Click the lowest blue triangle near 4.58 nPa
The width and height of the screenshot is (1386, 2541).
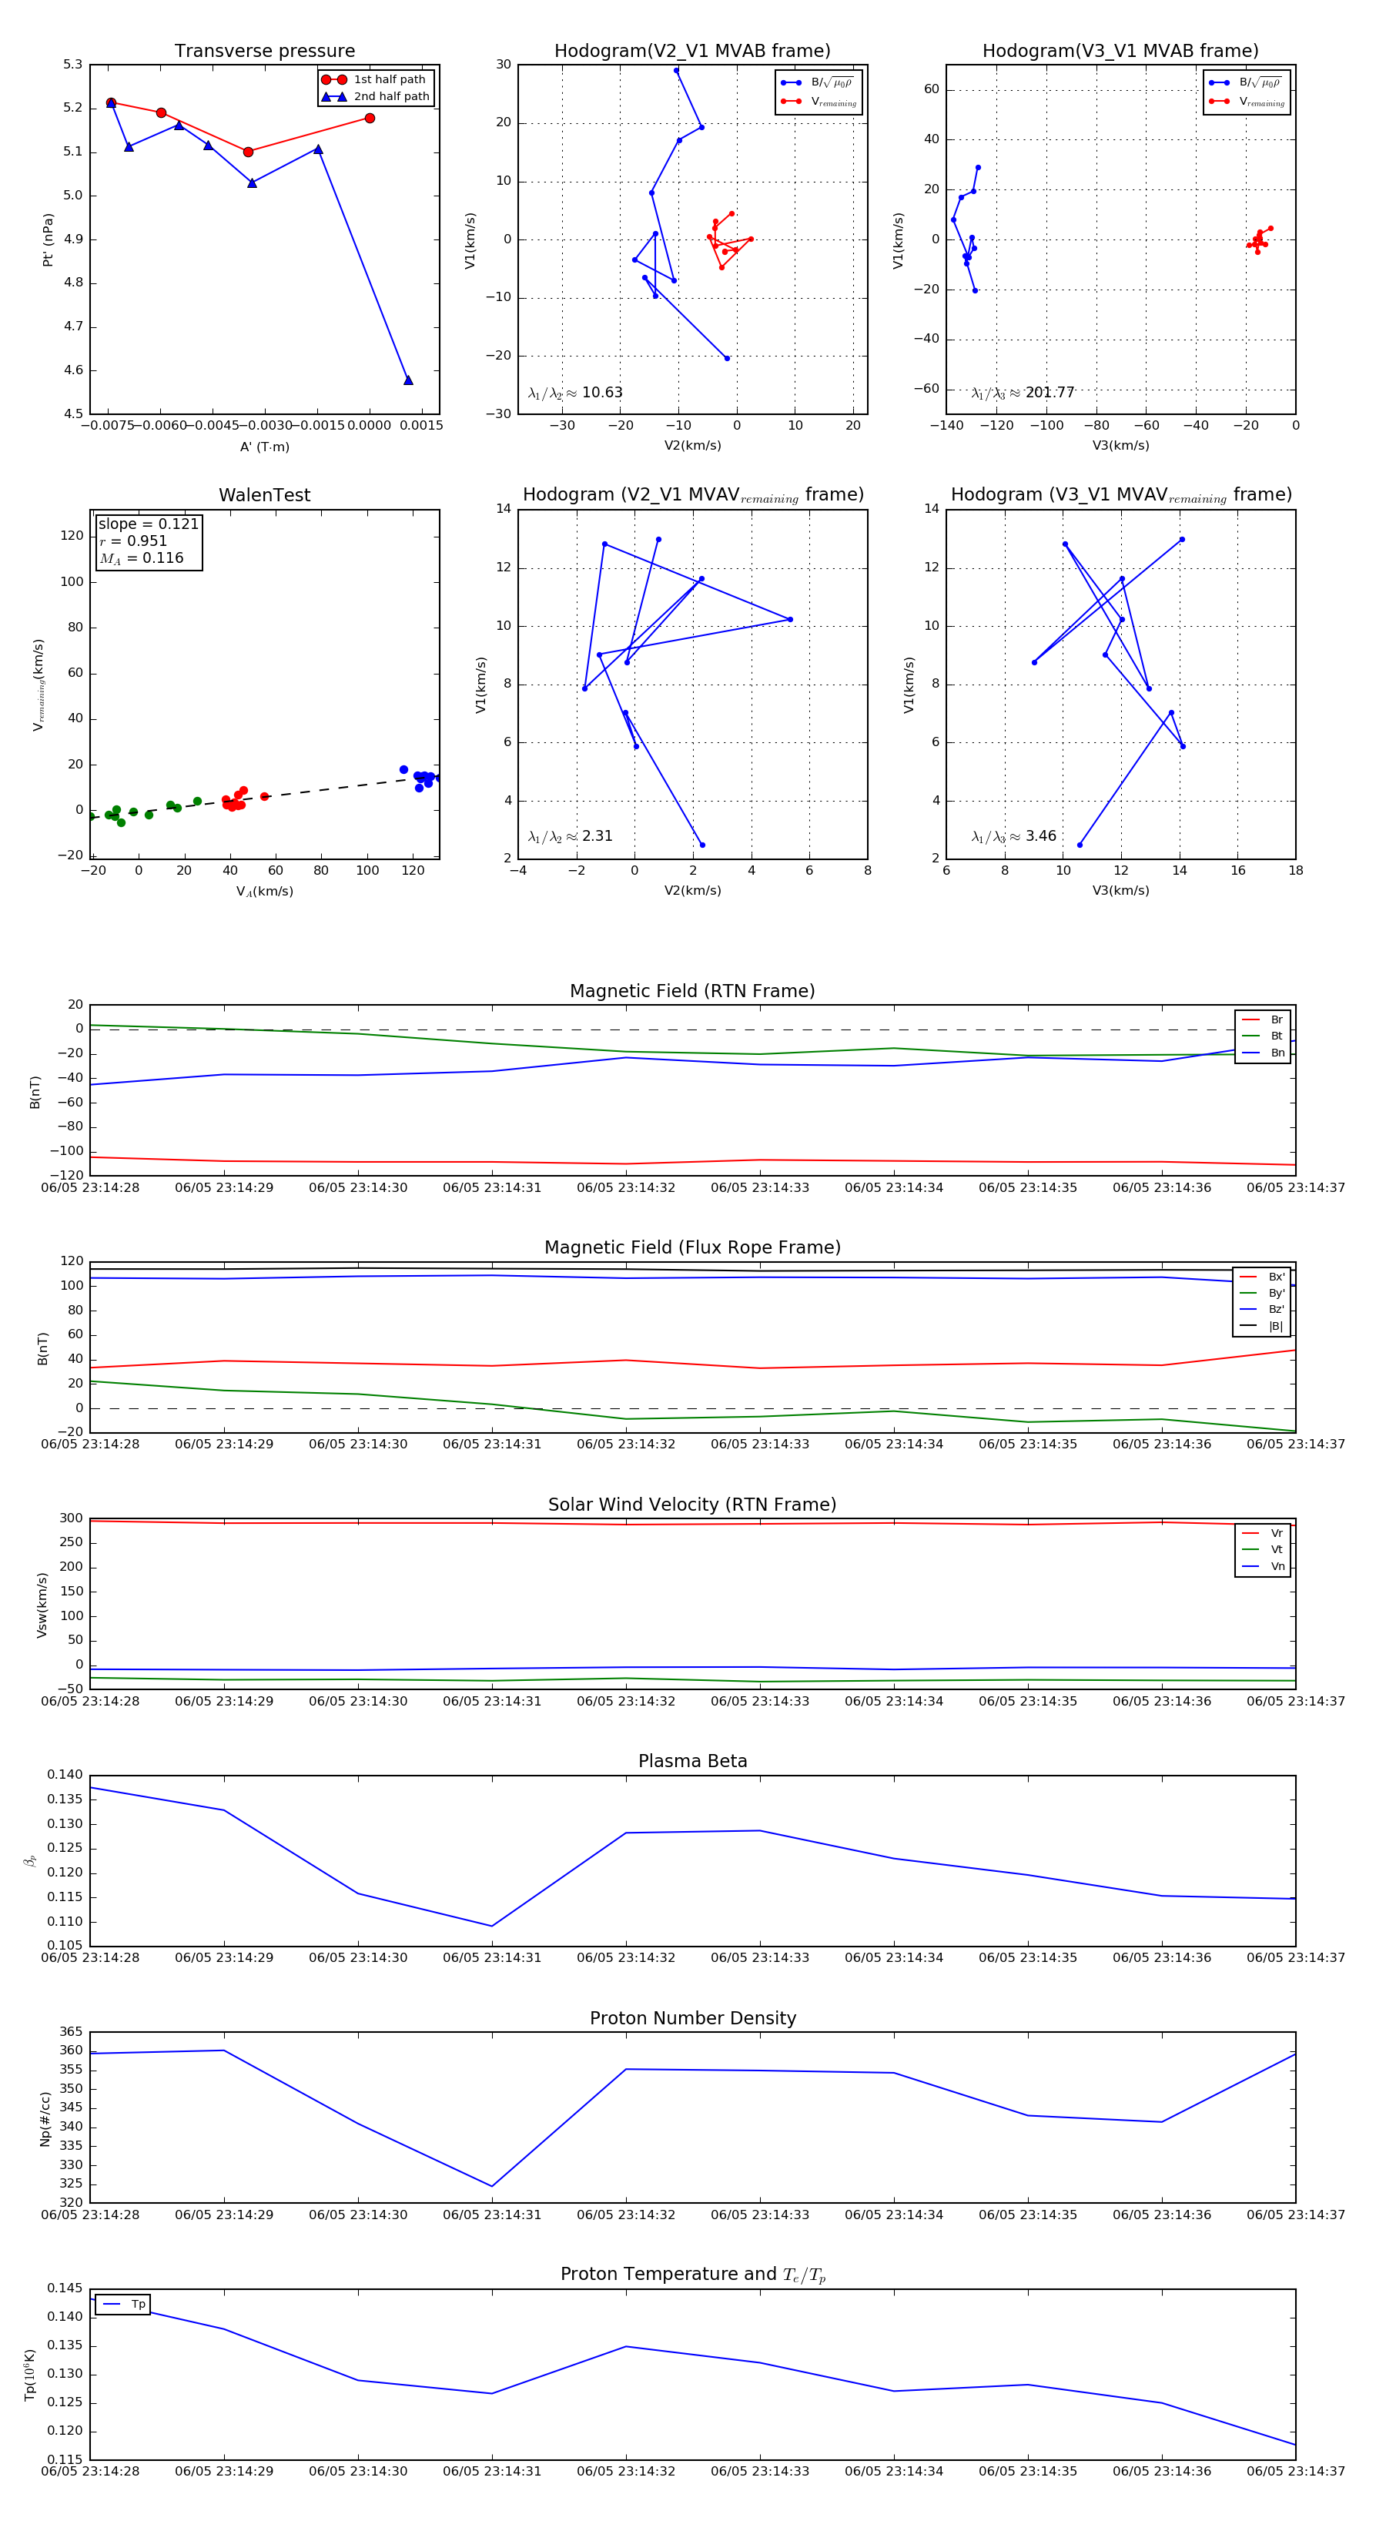[408, 380]
